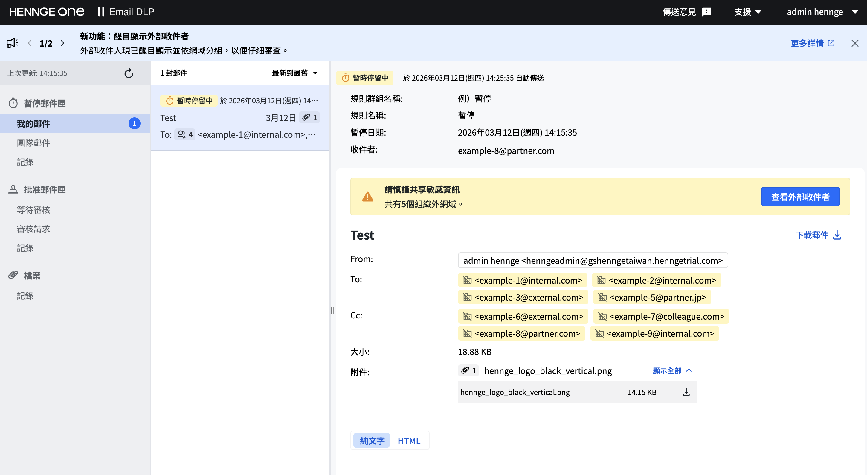The height and width of the screenshot is (475, 867).
Task: Click the feedback chat icon next to 傳送意見
Action: pyautogui.click(x=706, y=12)
